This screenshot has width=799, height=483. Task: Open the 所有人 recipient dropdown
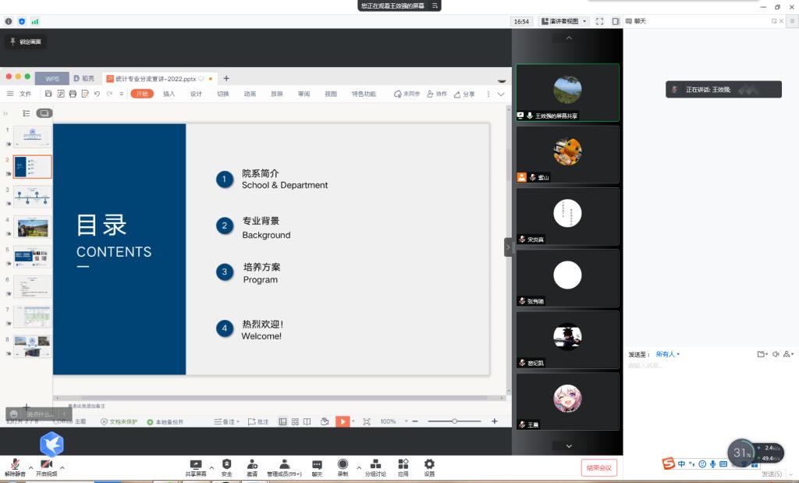(x=667, y=354)
